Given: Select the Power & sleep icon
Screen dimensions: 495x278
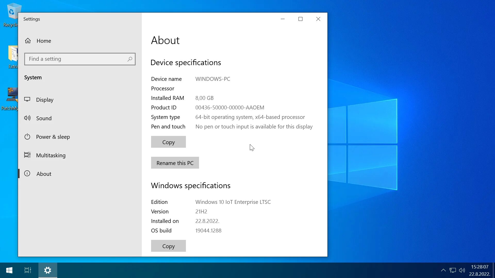Looking at the screenshot, I should coord(27,137).
